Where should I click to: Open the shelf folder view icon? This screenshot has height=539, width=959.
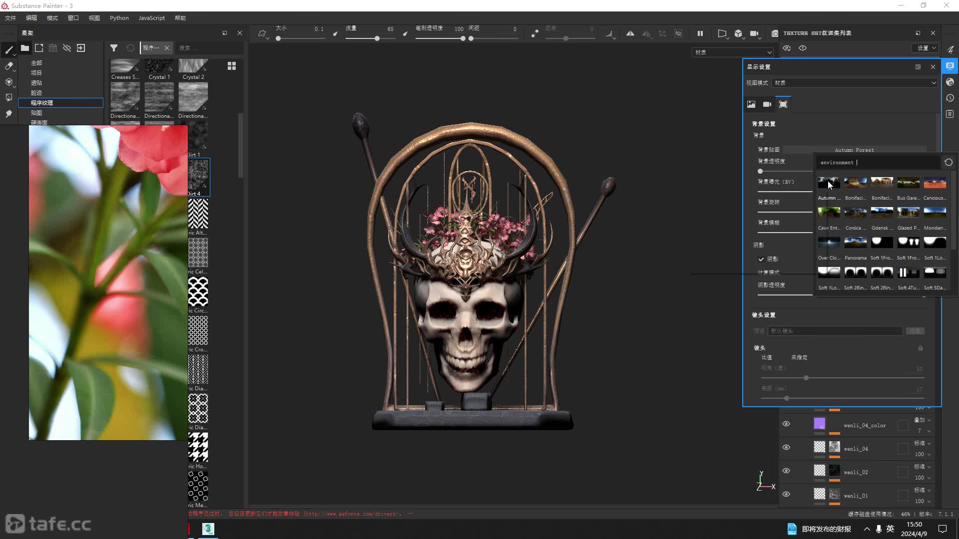[x=24, y=48]
